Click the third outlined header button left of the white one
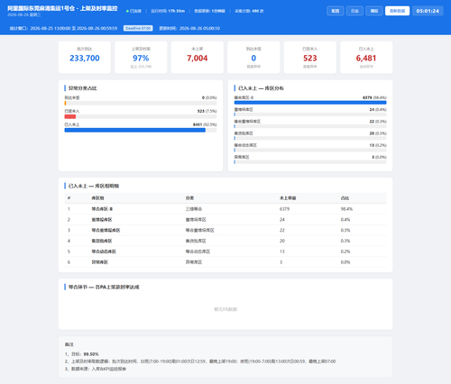Screen dimensions: 451x384 pyautogui.click(x=374, y=11)
